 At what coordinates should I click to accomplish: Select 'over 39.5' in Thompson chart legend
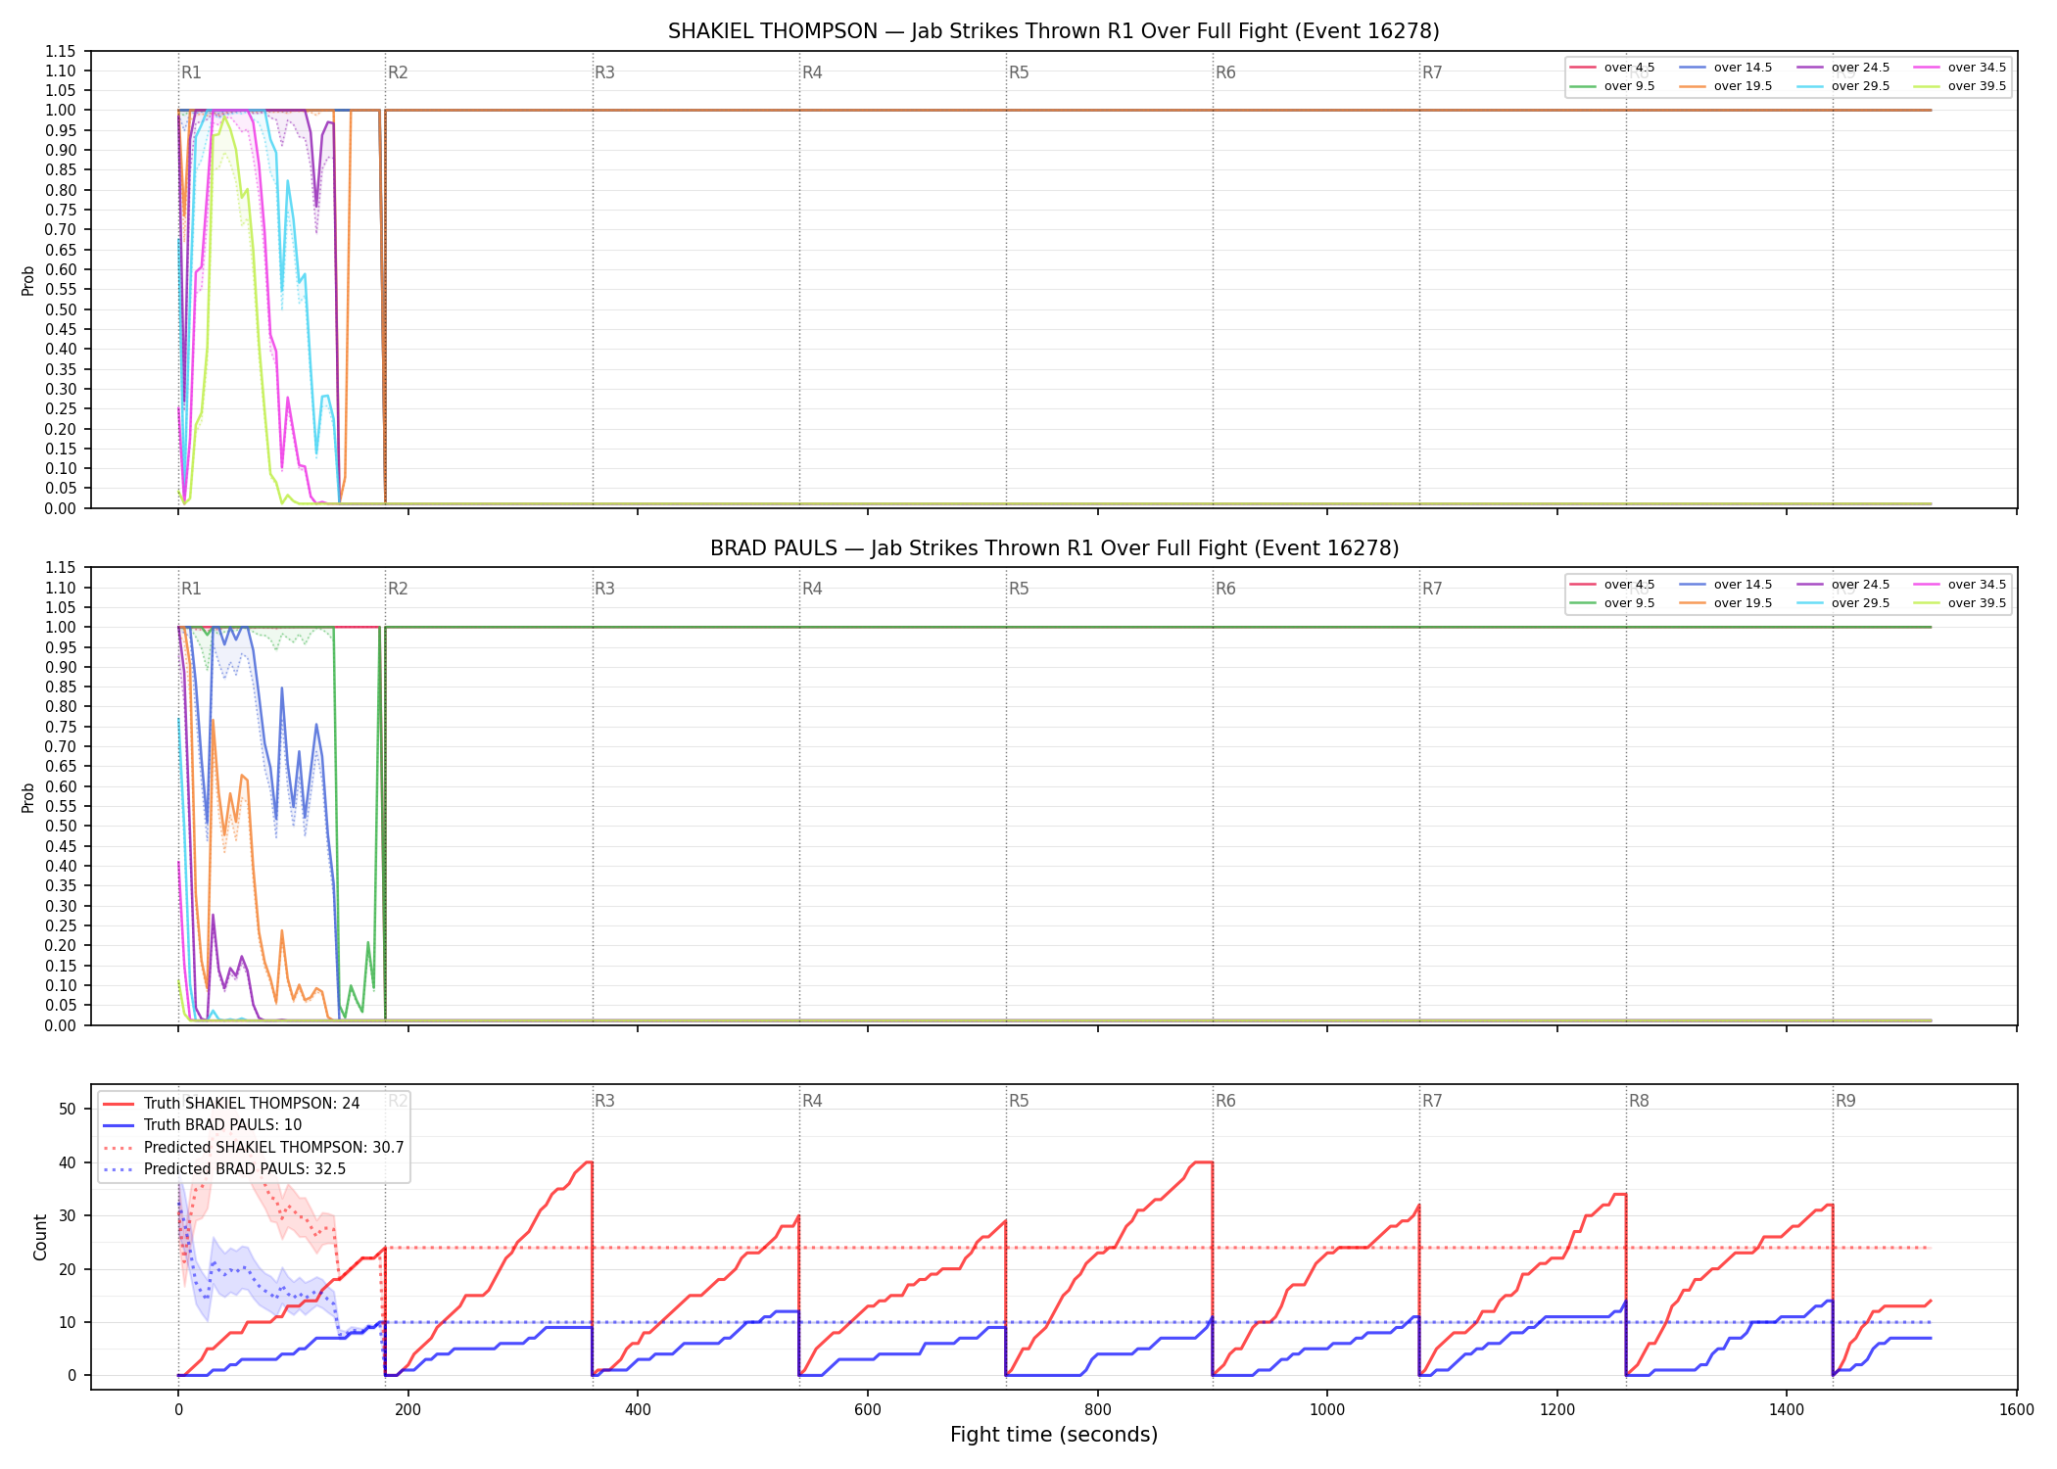[1960, 86]
